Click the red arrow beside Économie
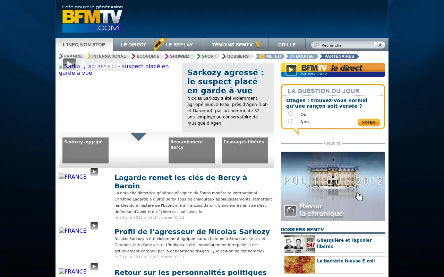 pyautogui.click(x=133, y=56)
